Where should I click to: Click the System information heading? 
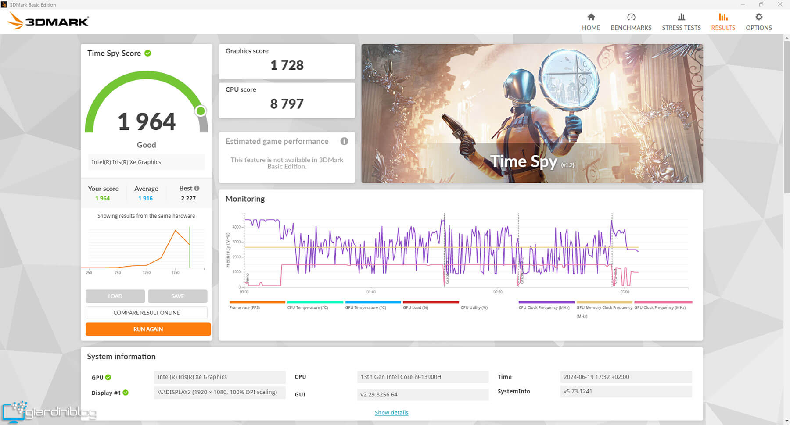pyautogui.click(x=121, y=357)
